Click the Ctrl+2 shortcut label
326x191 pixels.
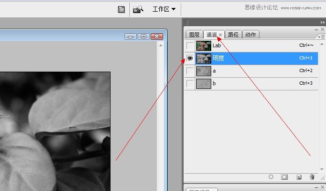[x=306, y=71]
